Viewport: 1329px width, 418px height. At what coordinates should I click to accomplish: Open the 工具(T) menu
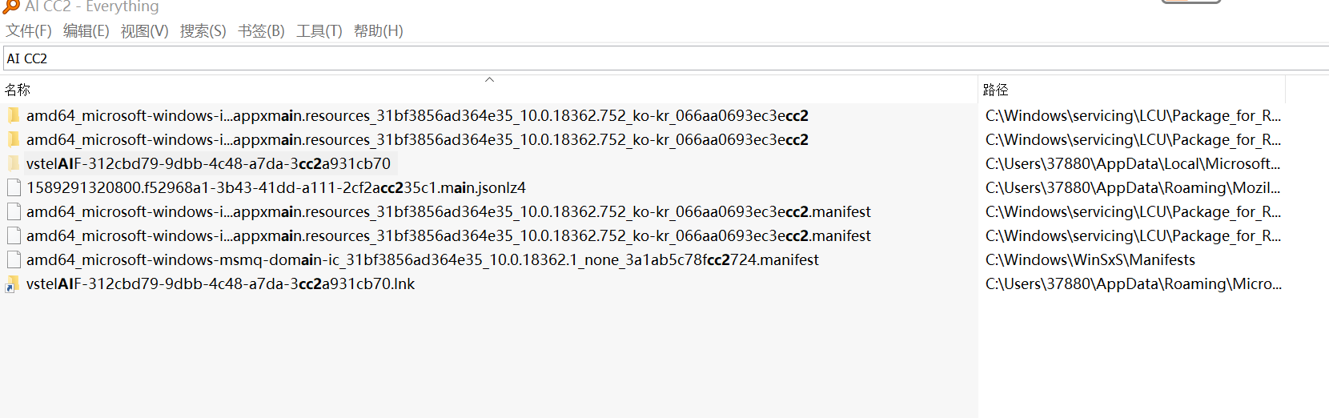point(319,31)
